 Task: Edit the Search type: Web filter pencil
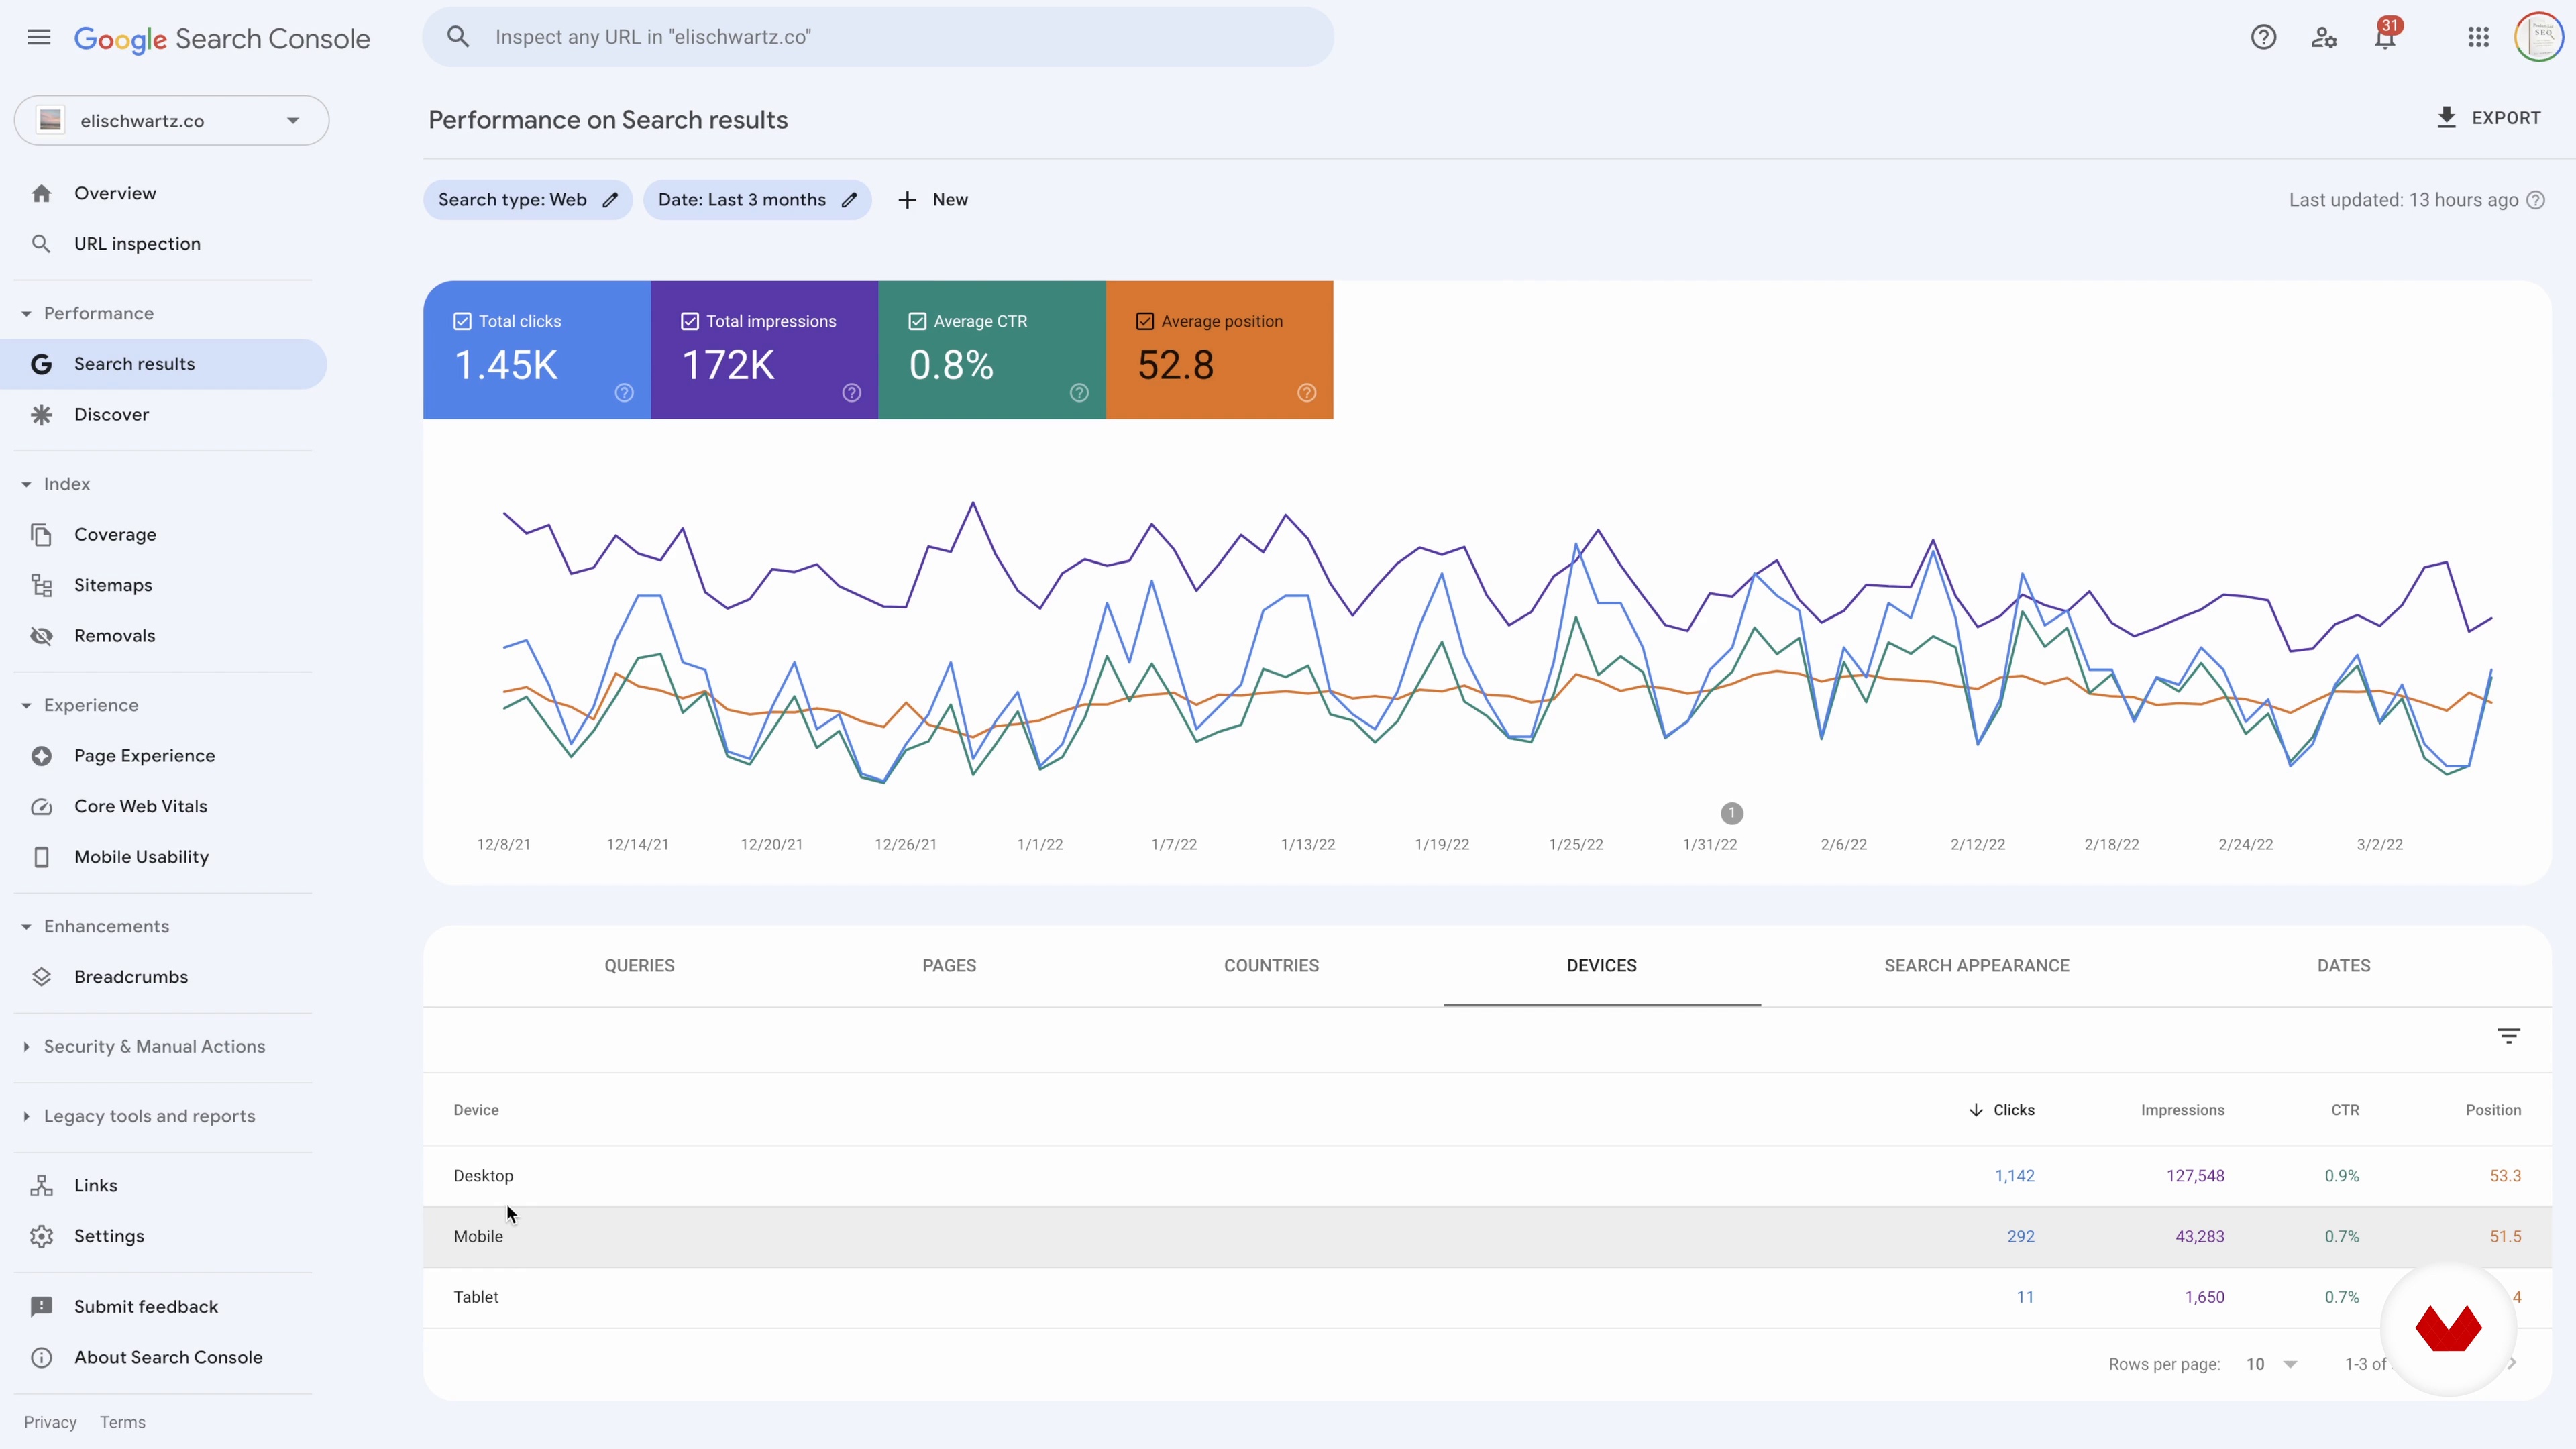tap(610, 200)
